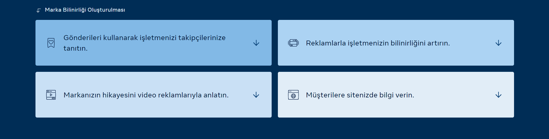Screen dimensions: 549x139
Task: Select Markanızın hikayesini video reklamlarıyla anlatın text
Action: (x=146, y=95)
